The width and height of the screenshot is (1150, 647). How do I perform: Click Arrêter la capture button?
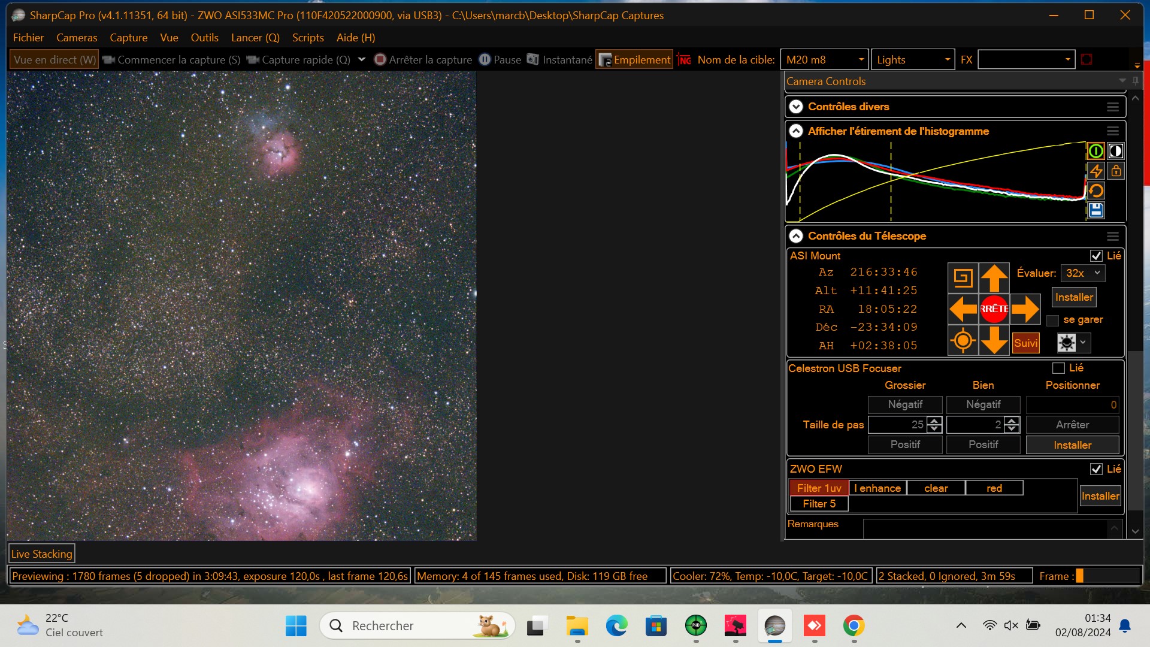click(x=423, y=59)
